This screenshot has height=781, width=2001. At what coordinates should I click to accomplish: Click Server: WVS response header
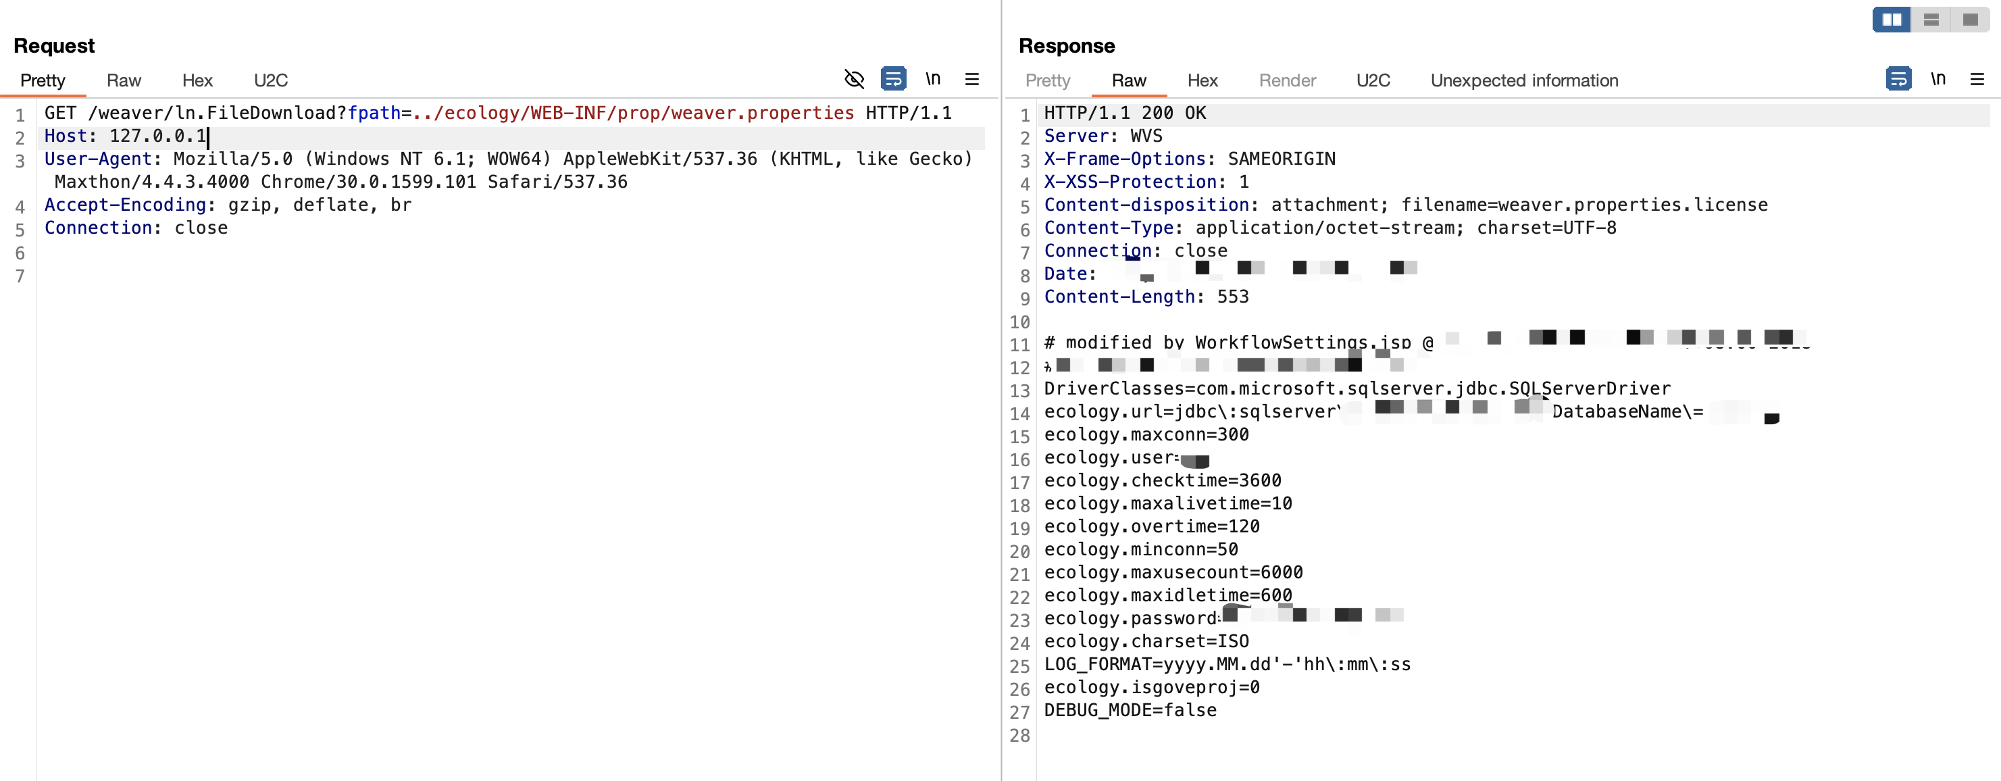tap(1103, 136)
